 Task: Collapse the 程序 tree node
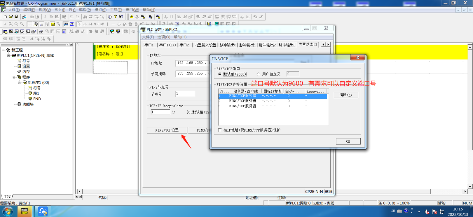click(14, 77)
